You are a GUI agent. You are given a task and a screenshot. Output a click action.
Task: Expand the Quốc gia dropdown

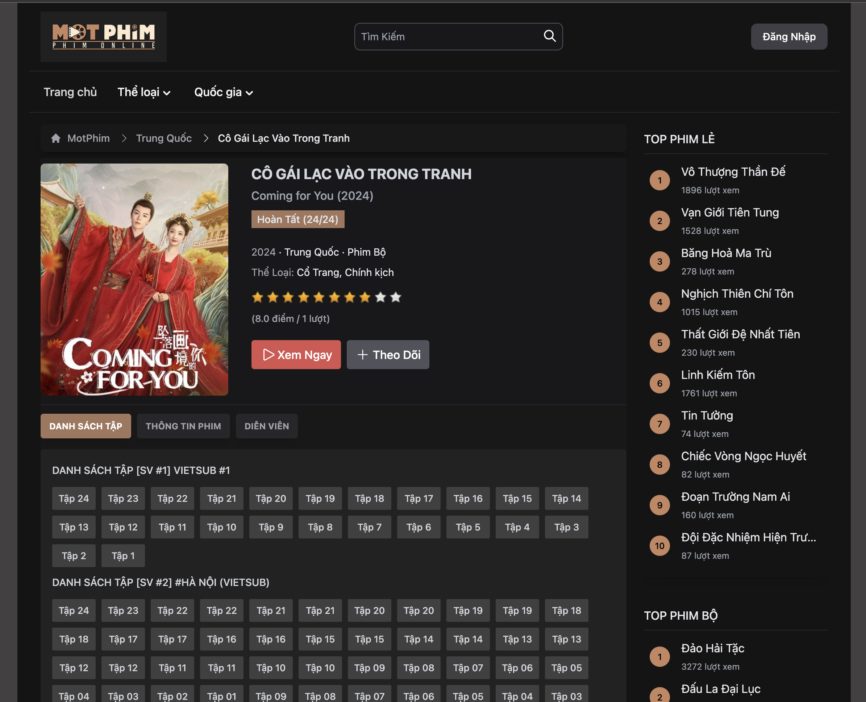pyautogui.click(x=224, y=92)
